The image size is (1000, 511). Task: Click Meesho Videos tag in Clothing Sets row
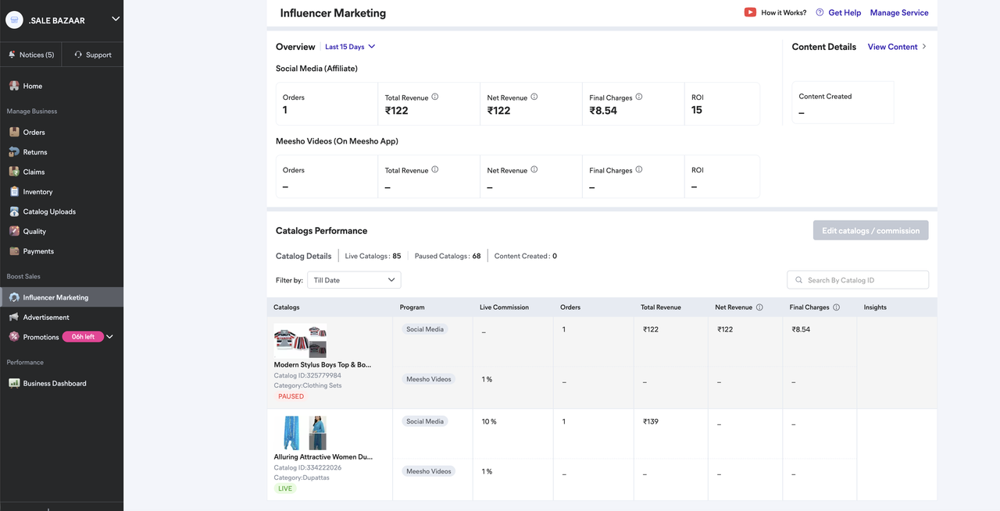pyautogui.click(x=429, y=379)
